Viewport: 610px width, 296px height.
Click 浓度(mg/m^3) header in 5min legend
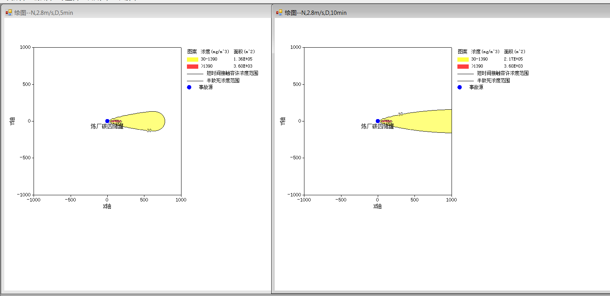215,52
